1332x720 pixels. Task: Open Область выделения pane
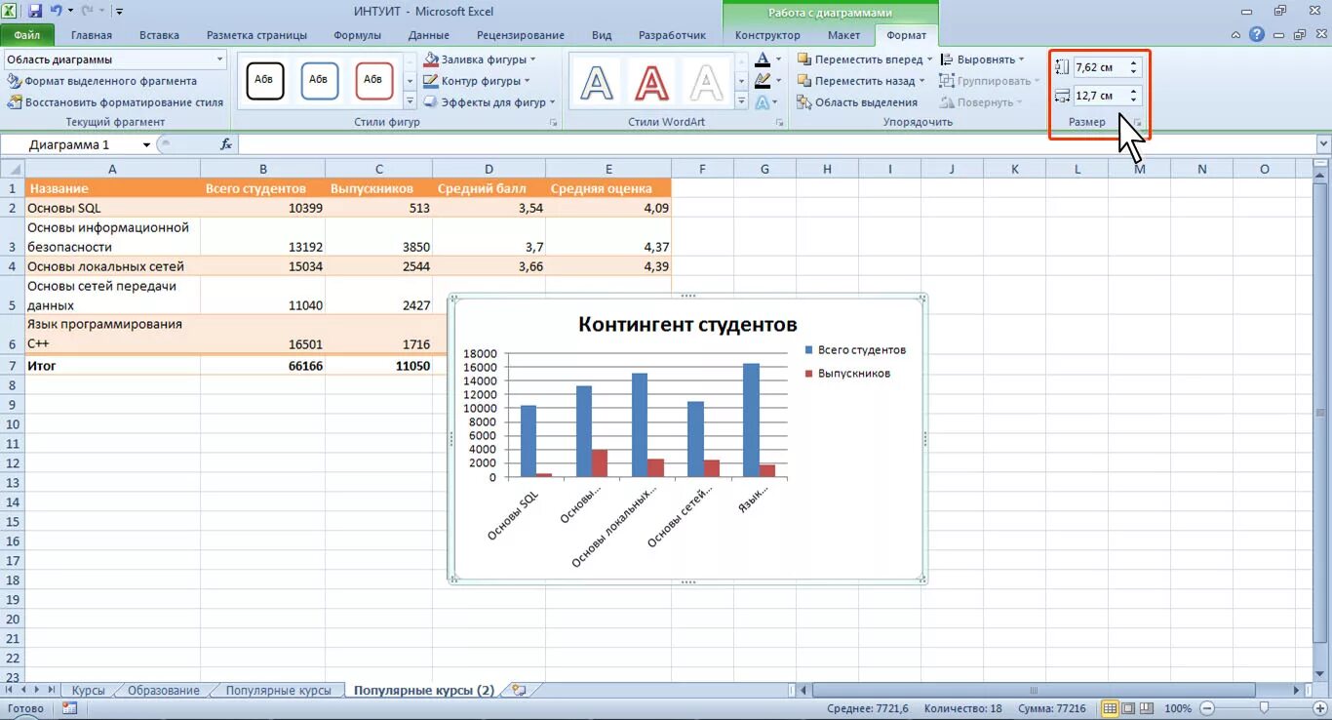857,102
